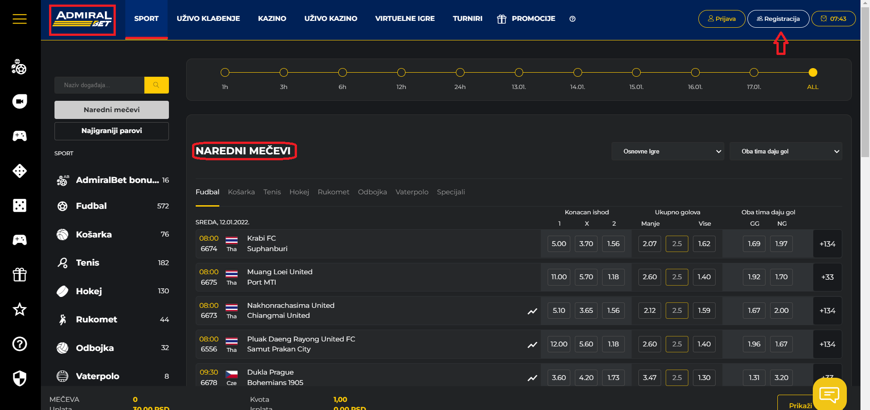Open gift box icon in left sidebar
Image resolution: width=870 pixels, height=410 pixels.
point(20,274)
